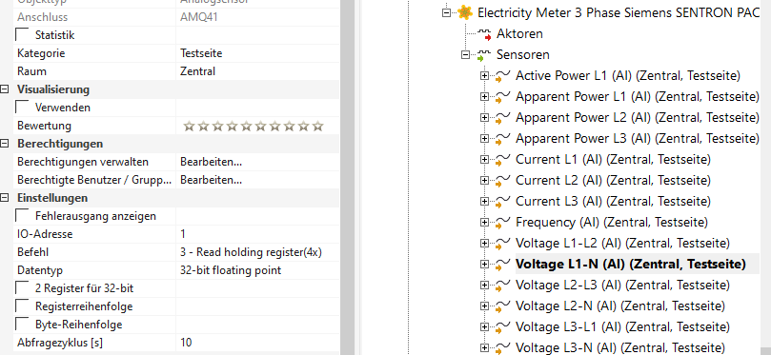Viewport: 771px width, 355px height.
Task: Open the Datentyp 32-bit floating point field
Action: (x=257, y=270)
